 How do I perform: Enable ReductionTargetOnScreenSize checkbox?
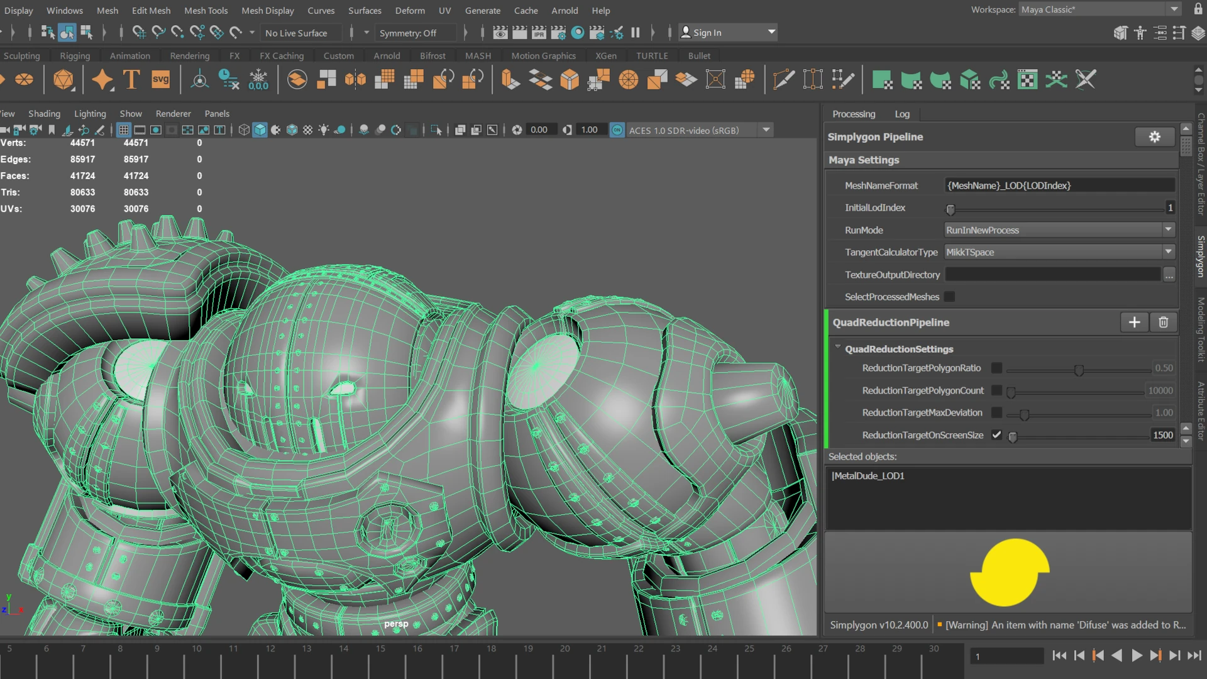pyautogui.click(x=996, y=434)
